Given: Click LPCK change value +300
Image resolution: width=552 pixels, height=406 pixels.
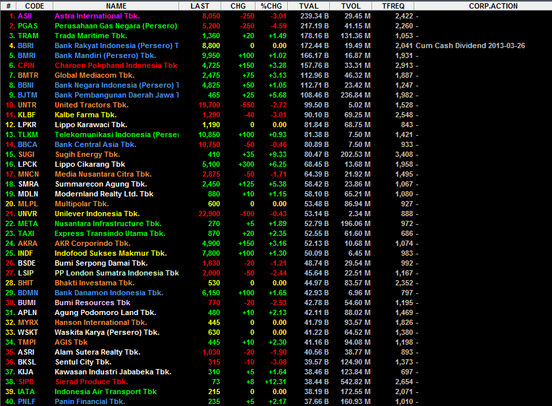Looking at the screenshot, I should [246, 164].
